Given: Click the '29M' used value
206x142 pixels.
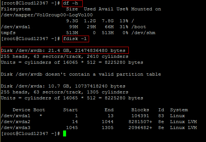Looking at the screenshot, I should tap(91, 27).
